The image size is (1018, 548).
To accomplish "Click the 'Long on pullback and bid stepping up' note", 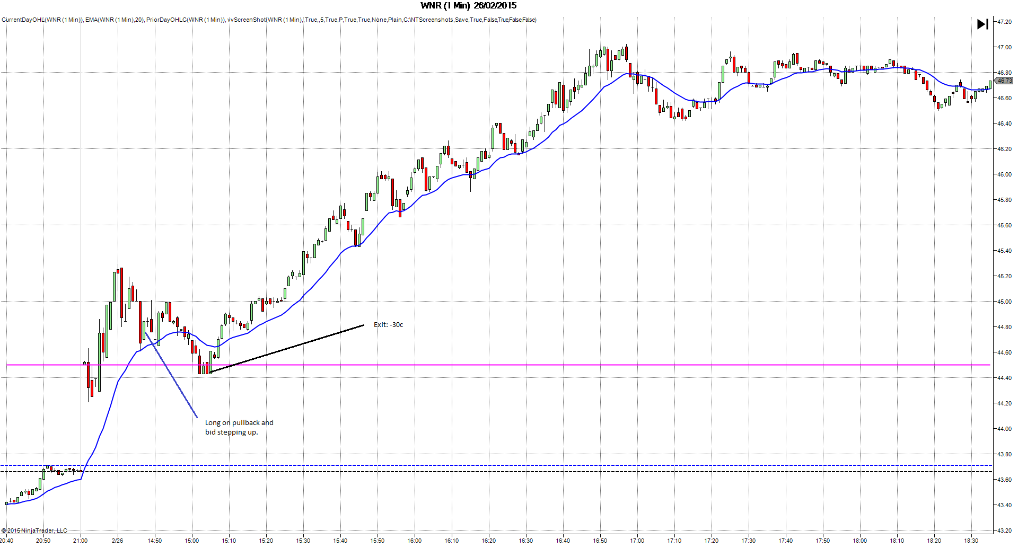I will click(x=239, y=427).
